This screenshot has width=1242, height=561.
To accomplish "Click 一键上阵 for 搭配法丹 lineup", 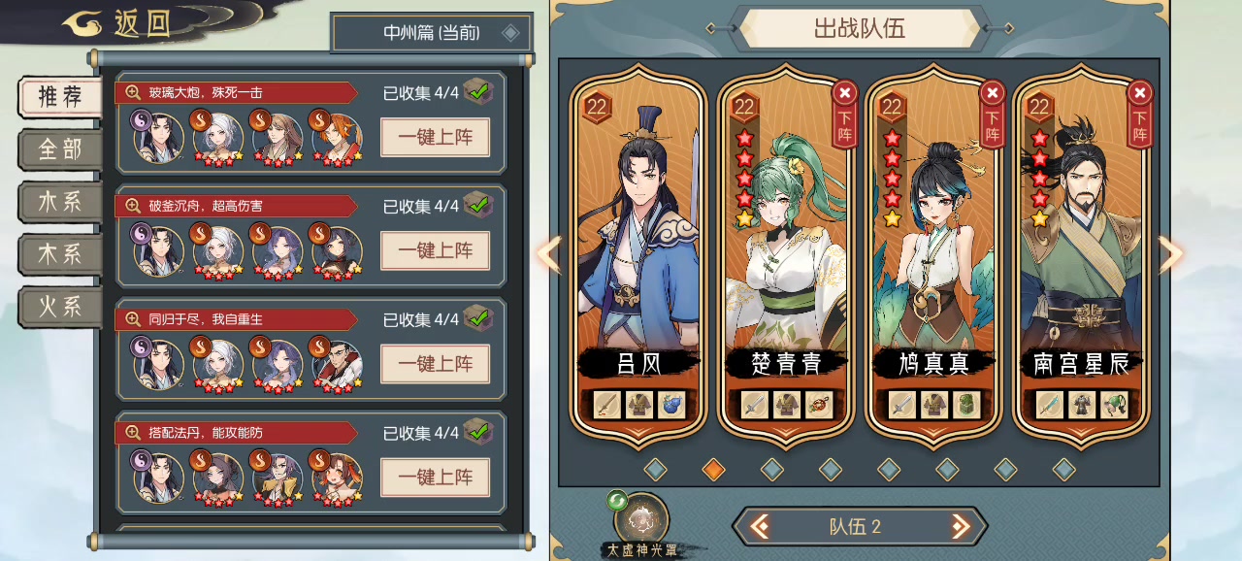I will [x=435, y=478].
